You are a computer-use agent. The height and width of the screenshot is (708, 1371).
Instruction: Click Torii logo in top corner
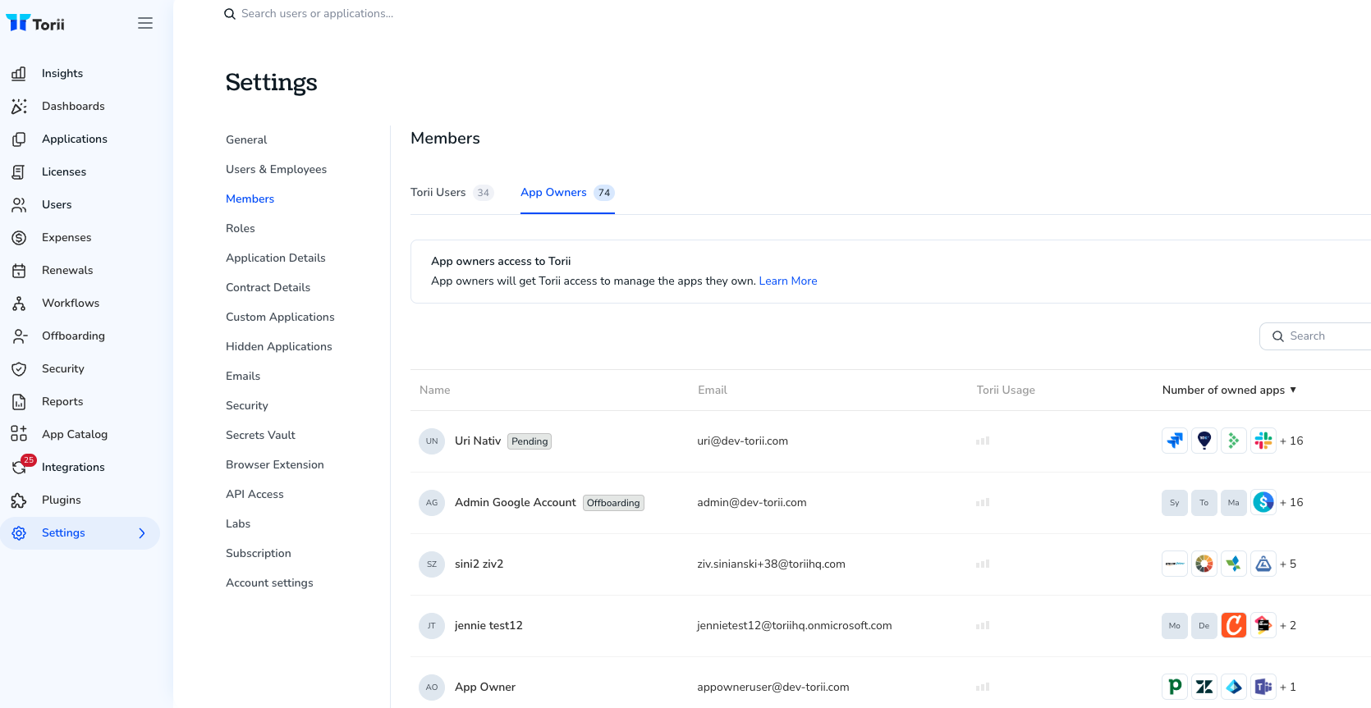tap(35, 23)
